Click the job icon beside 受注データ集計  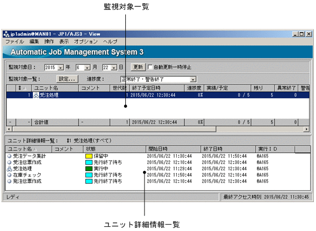click(x=9, y=156)
